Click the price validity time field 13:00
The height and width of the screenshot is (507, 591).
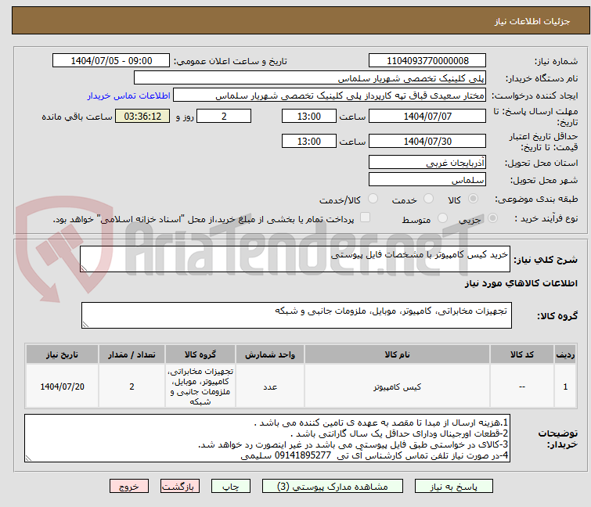coord(308,142)
